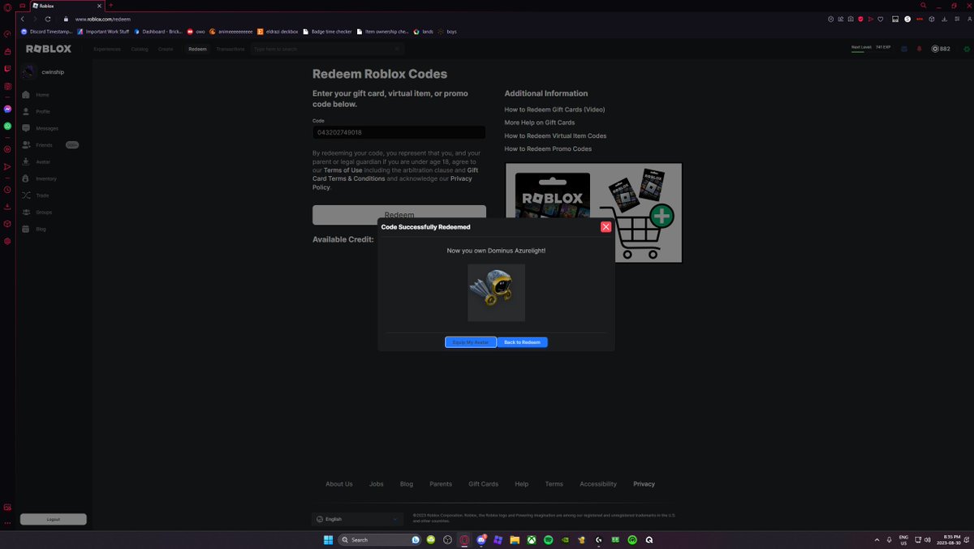974x549 pixels.
Task: Click the Roblox logo in header
Action: (49, 49)
